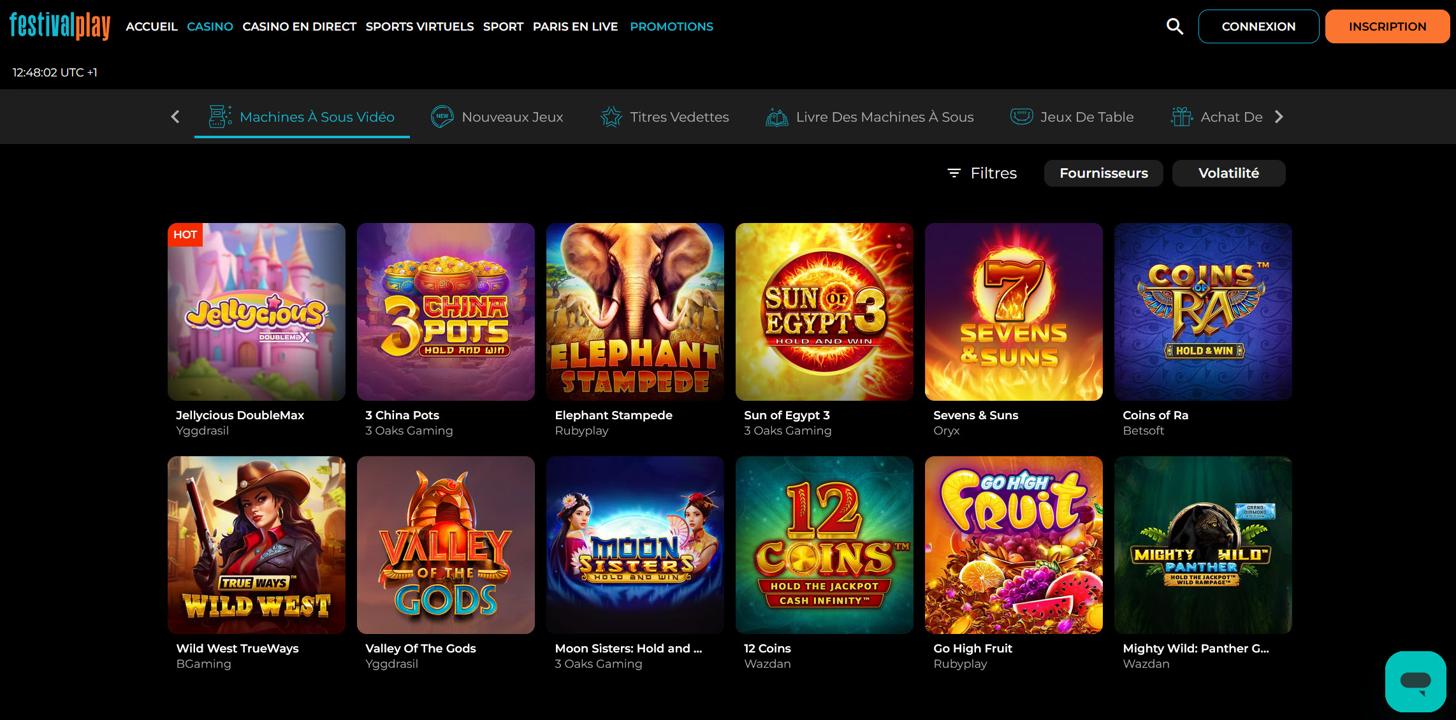Image resolution: width=1456 pixels, height=720 pixels.
Task: Select CASINO in the top navigation
Action: click(x=210, y=26)
